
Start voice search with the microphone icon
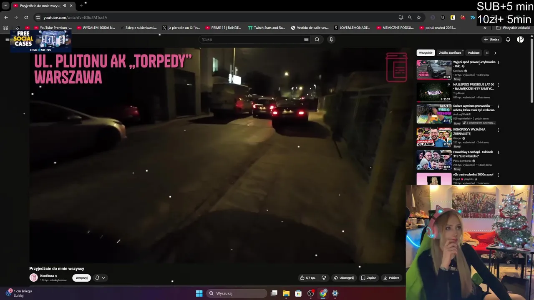pyautogui.click(x=331, y=40)
